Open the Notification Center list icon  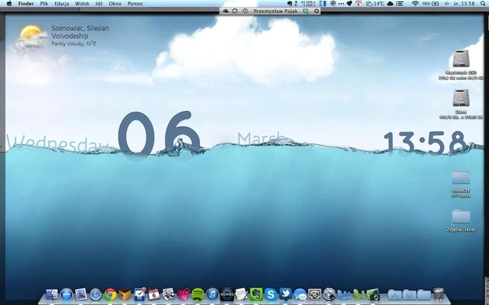399,4
